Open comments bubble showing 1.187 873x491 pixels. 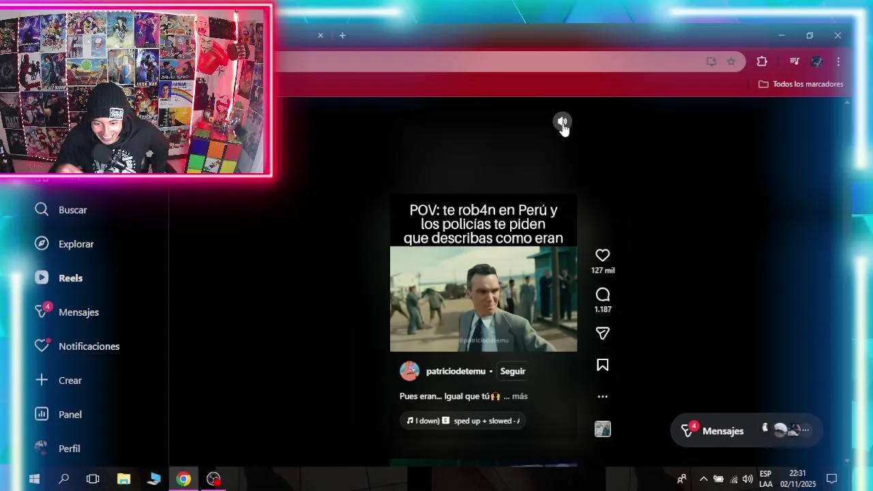point(602,295)
